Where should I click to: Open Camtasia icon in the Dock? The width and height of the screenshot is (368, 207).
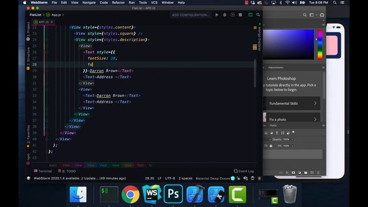237,194
